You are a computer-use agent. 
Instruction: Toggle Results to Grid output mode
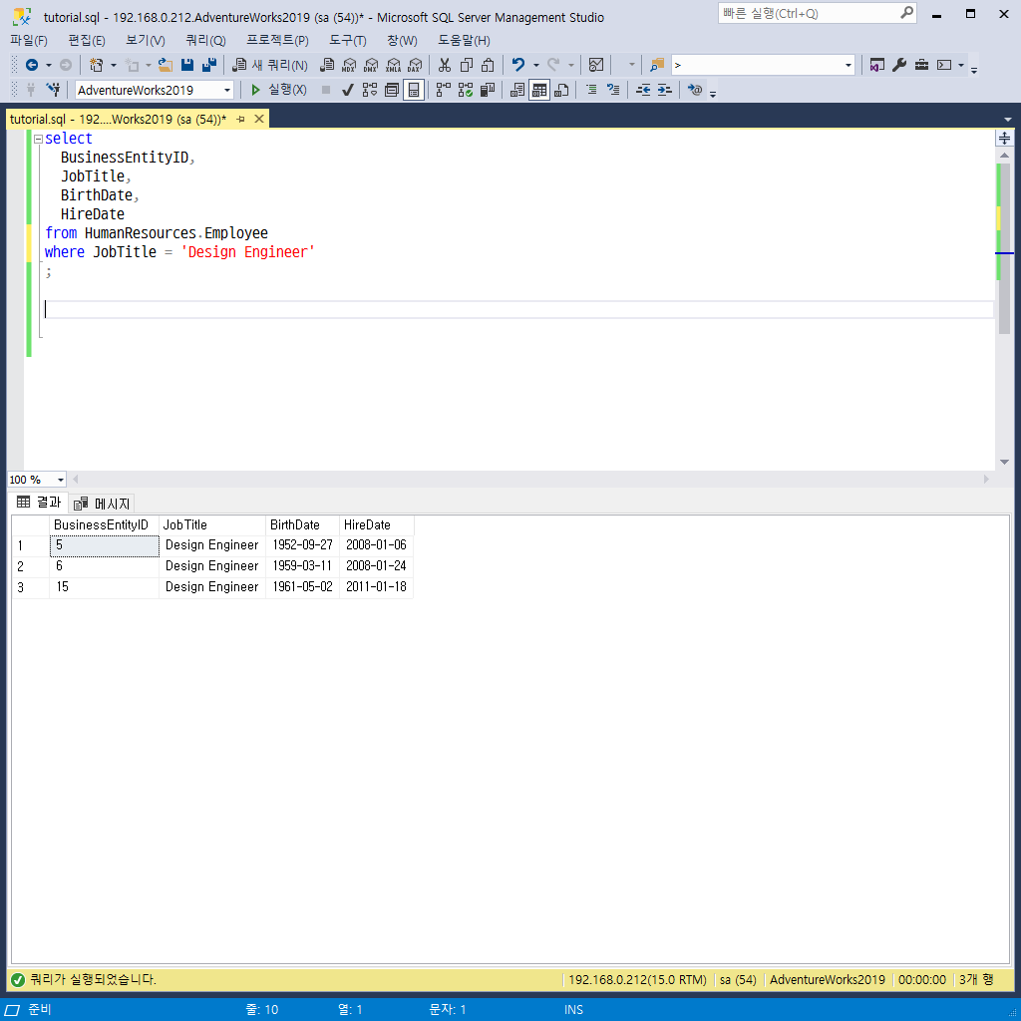(538, 90)
